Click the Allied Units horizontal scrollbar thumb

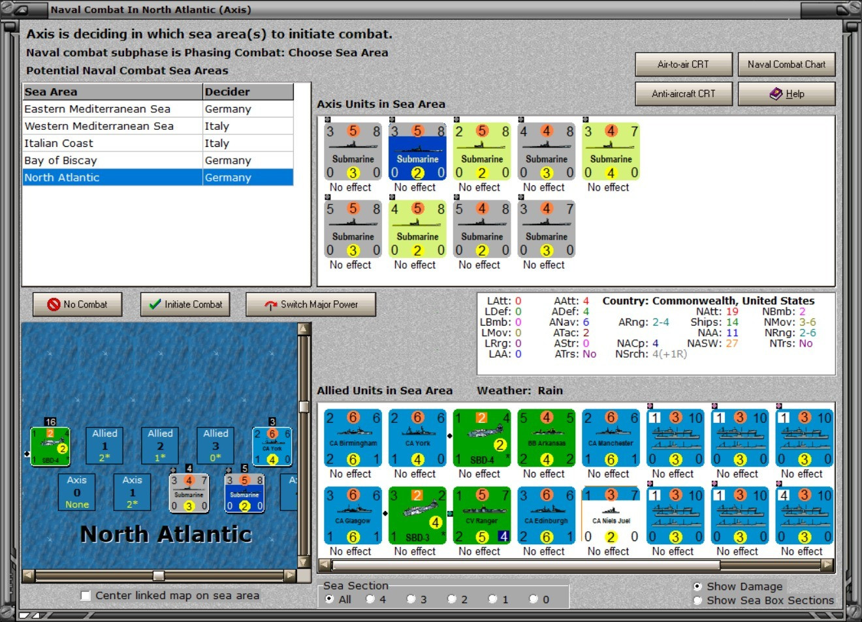coord(526,565)
